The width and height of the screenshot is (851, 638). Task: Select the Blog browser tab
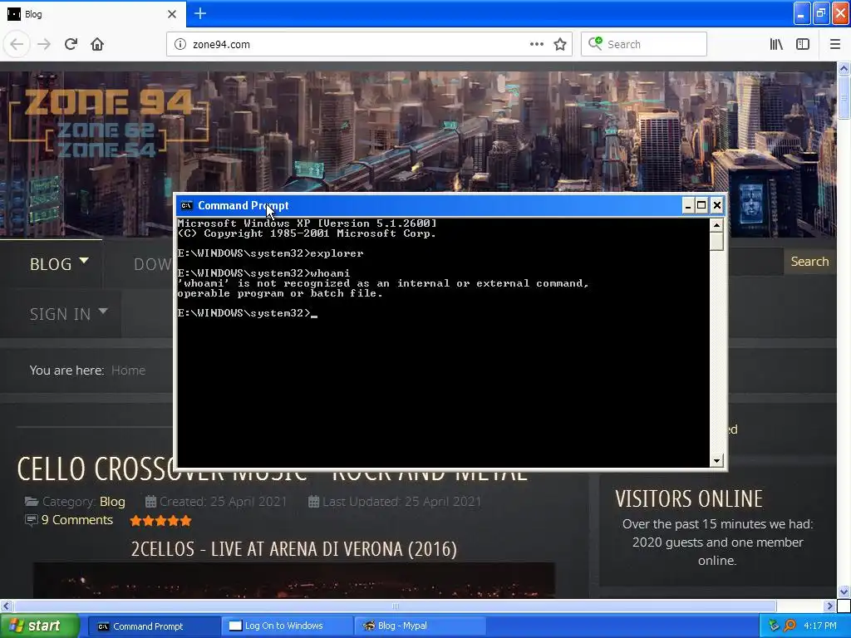pyautogui.click(x=92, y=14)
